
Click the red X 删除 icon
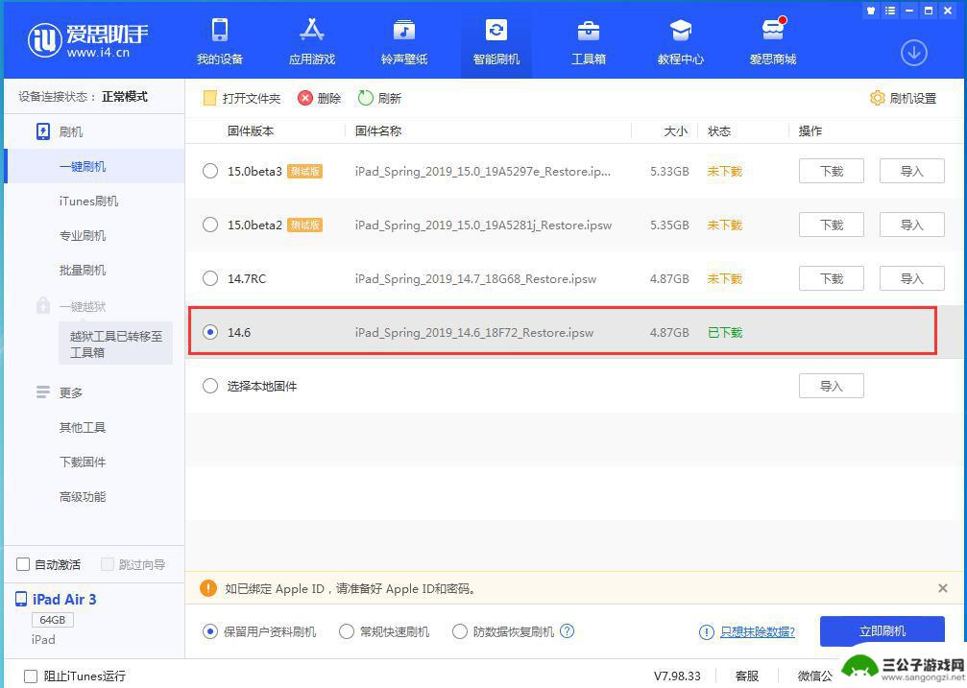305,98
